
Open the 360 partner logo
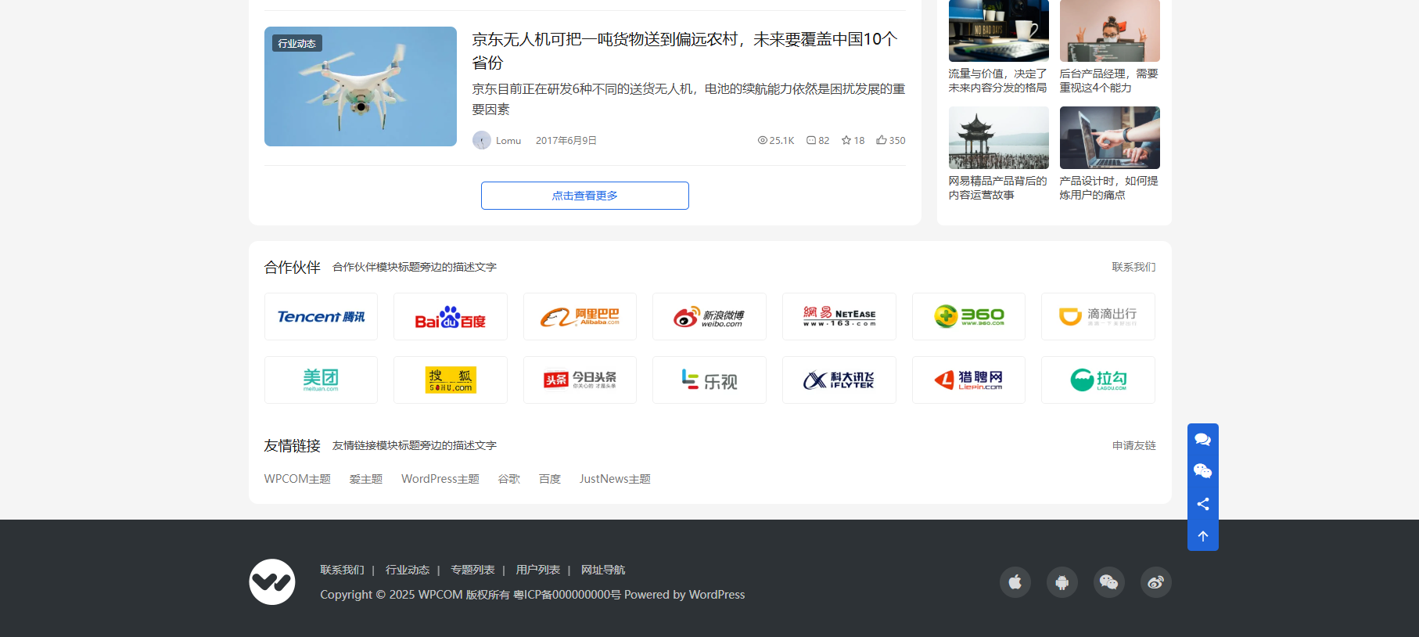tap(968, 316)
